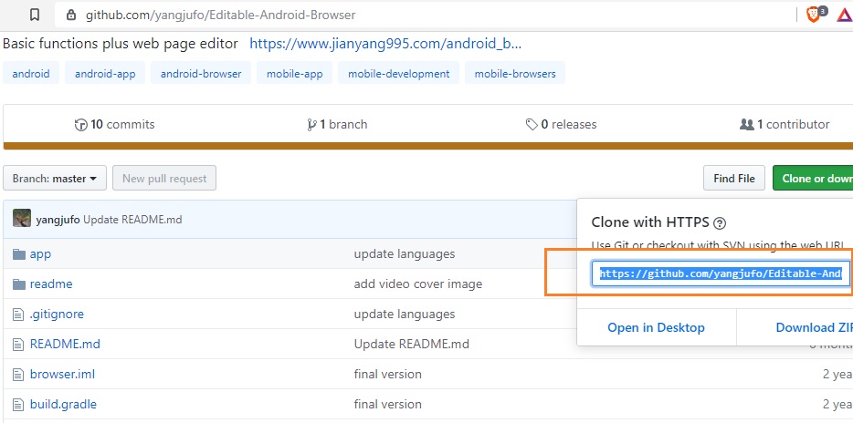Open the 1 contributor tab
Image resolution: width=853 pixels, height=423 pixels.
click(785, 125)
